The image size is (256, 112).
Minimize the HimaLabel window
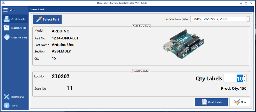(241, 3)
